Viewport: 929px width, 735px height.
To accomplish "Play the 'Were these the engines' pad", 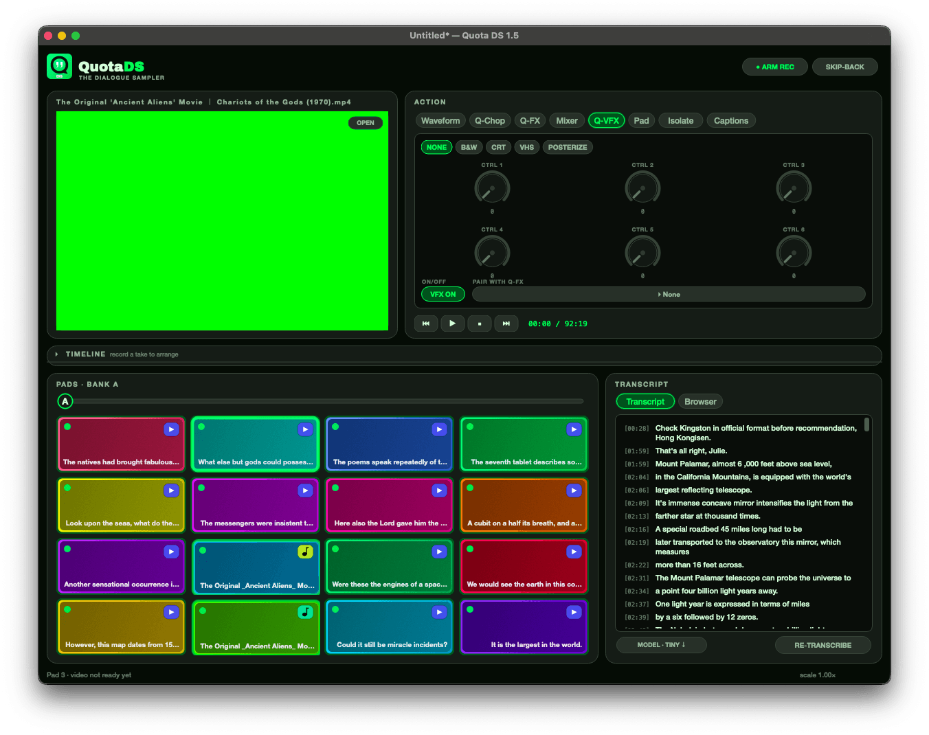I will (x=439, y=552).
